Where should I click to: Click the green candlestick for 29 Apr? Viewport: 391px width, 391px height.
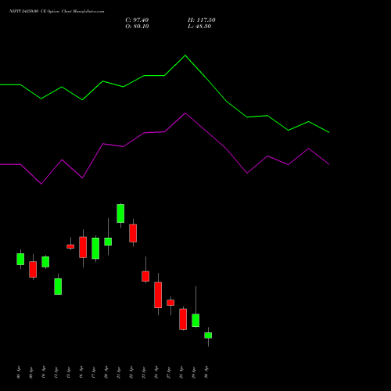point(195,321)
